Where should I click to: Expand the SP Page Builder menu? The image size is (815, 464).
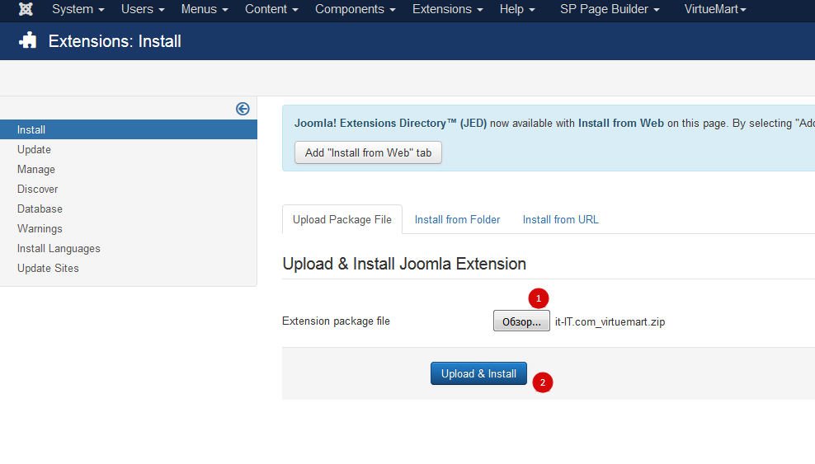610,9
